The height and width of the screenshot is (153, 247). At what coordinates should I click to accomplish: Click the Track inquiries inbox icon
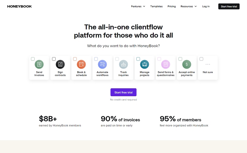[123, 64]
